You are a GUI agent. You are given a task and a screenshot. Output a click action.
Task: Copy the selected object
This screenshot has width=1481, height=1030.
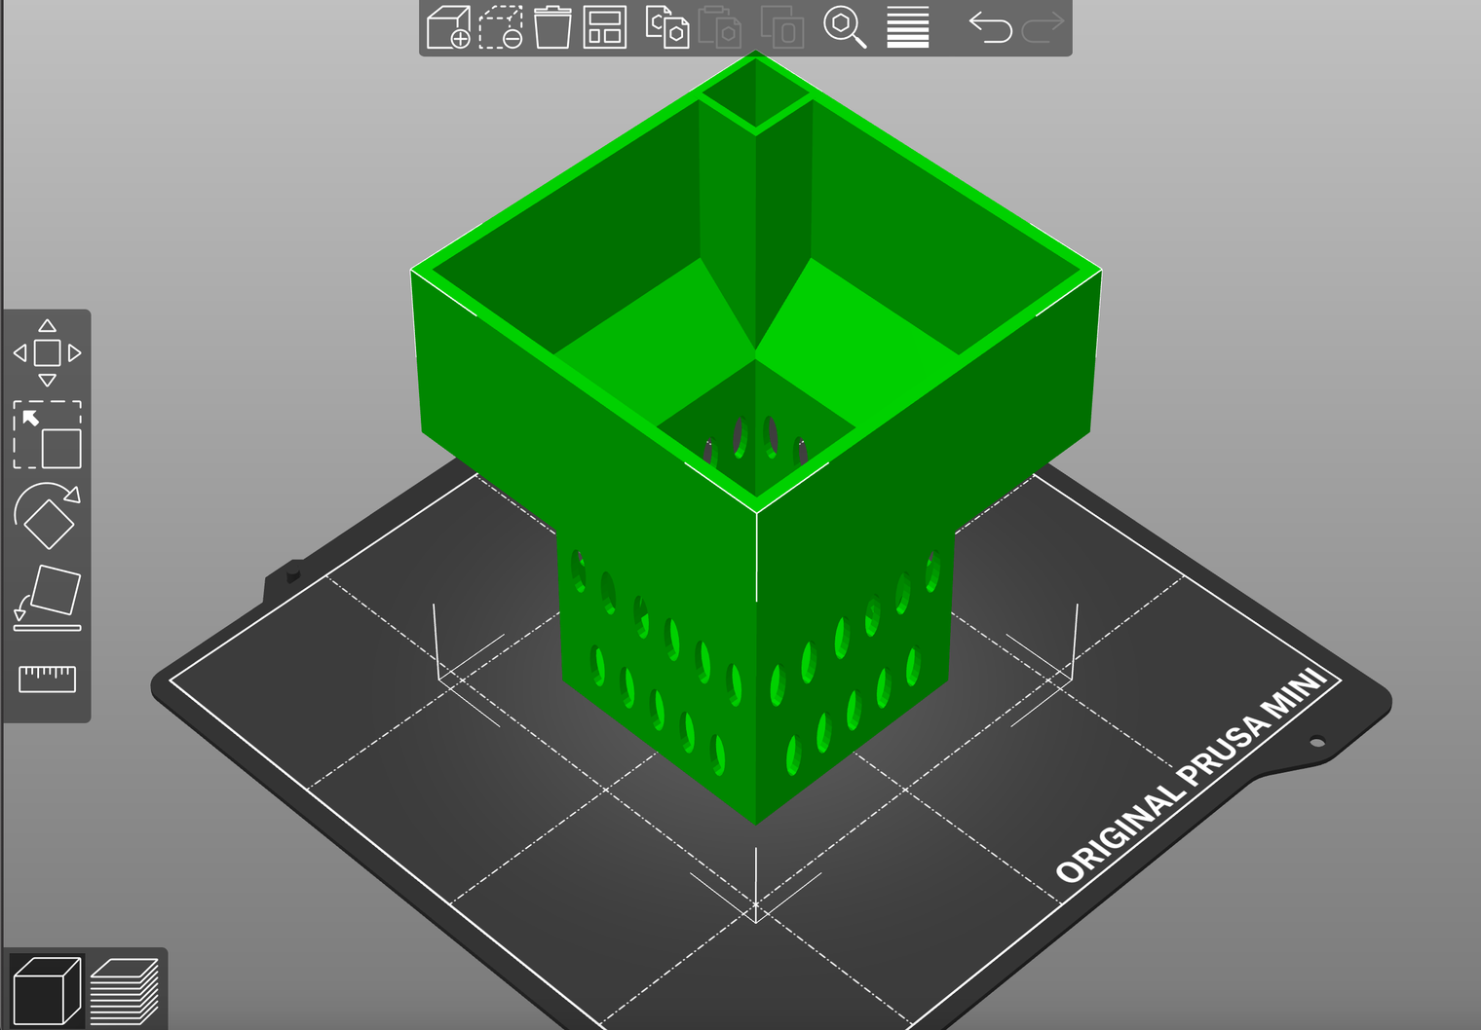pos(667,27)
